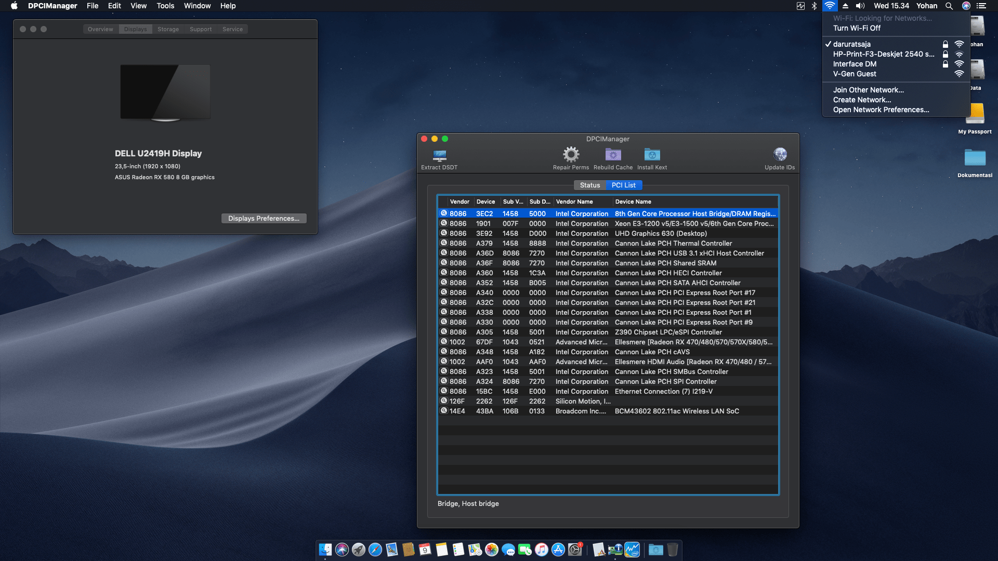Select the V-Gen Guest Wi-Fi network
Screen dimensions: 998x561
pos(855,74)
